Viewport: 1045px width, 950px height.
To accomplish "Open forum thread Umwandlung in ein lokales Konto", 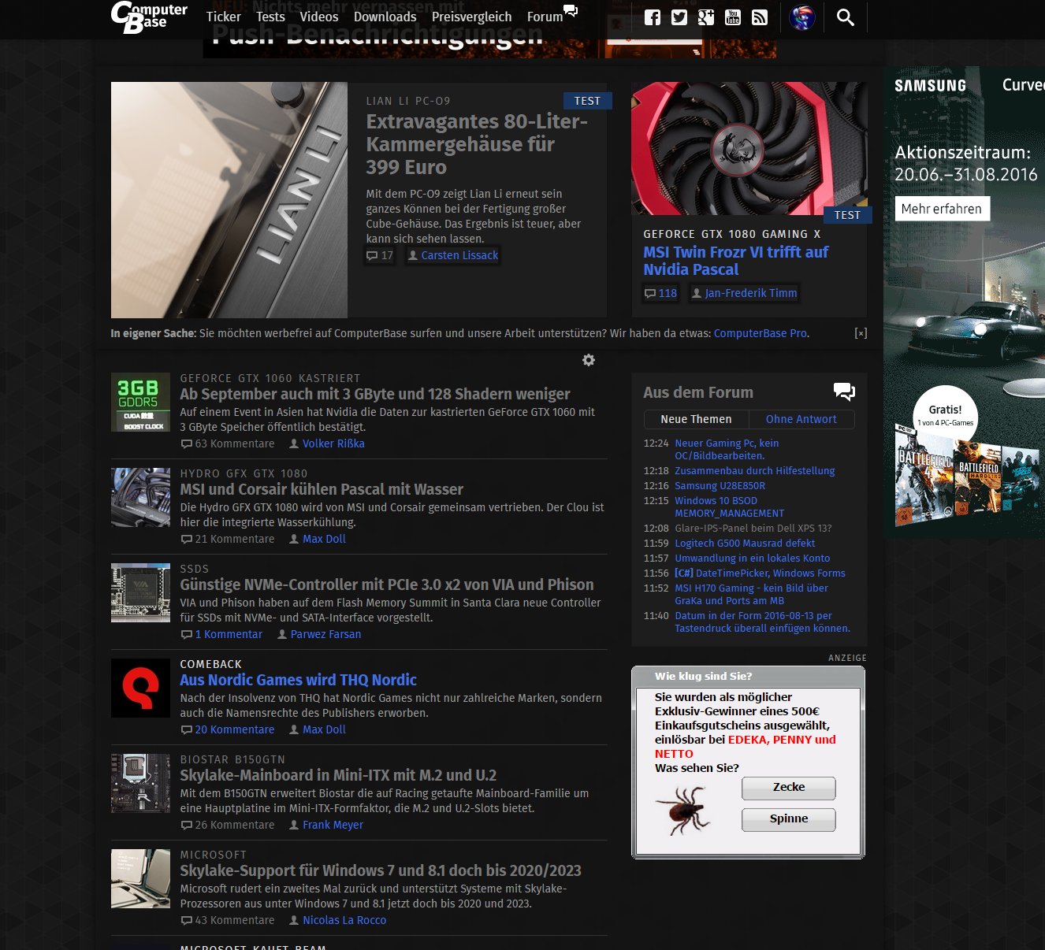I will pos(753,558).
